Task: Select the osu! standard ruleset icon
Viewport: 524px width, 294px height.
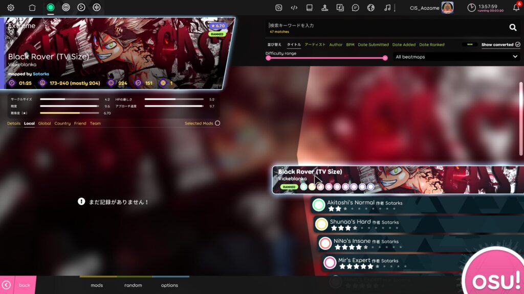Action: click(x=51, y=7)
